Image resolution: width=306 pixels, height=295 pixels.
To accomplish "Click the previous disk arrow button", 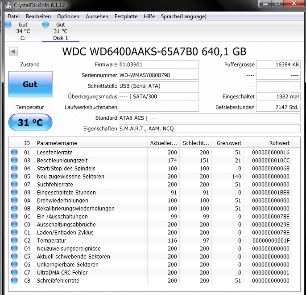I will [x=13, y=52].
